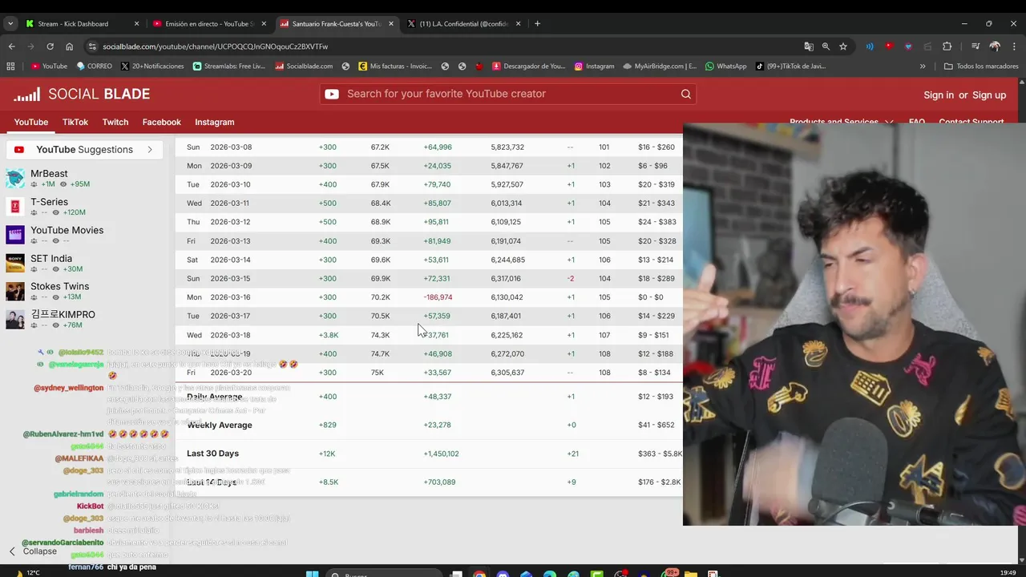Viewport: 1026px width, 577px height.
Task: Bookmark this page with the star icon
Action: coord(843,46)
